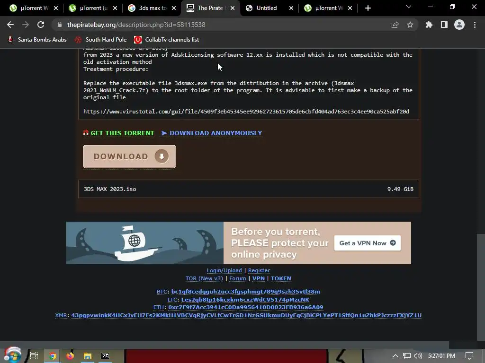
Task: Open the South Hard Pole bookmark
Action: pyautogui.click(x=101, y=40)
